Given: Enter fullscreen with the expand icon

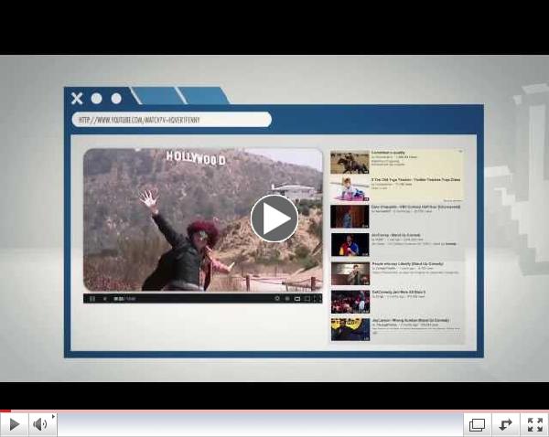Looking at the screenshot, I should 533,424.
